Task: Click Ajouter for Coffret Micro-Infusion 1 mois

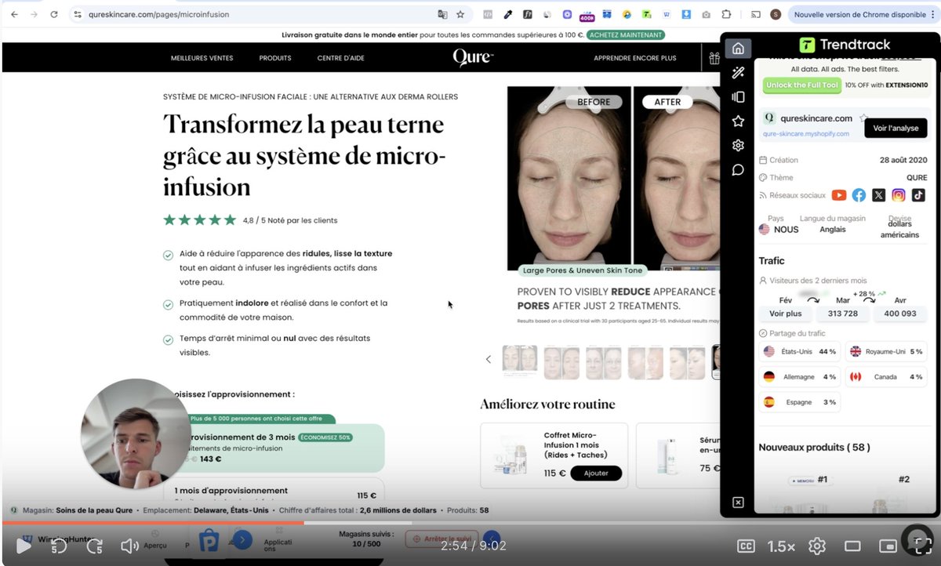Action: click(x=596, y=473)
